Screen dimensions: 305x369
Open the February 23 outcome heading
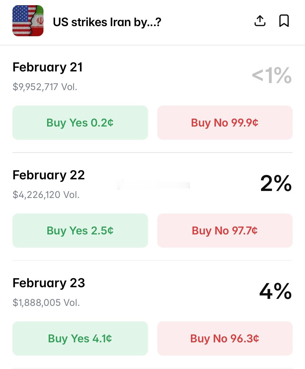click(49, 283)
